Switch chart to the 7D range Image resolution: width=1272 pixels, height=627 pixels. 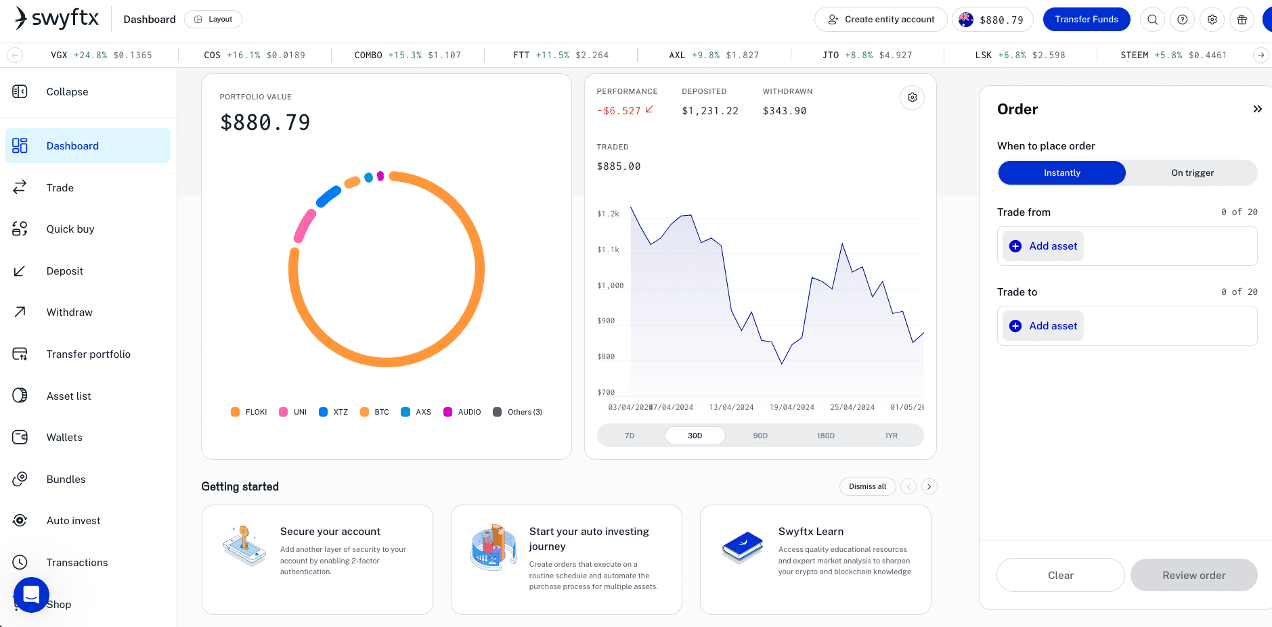pyautogui.click(x=630, y=436)
